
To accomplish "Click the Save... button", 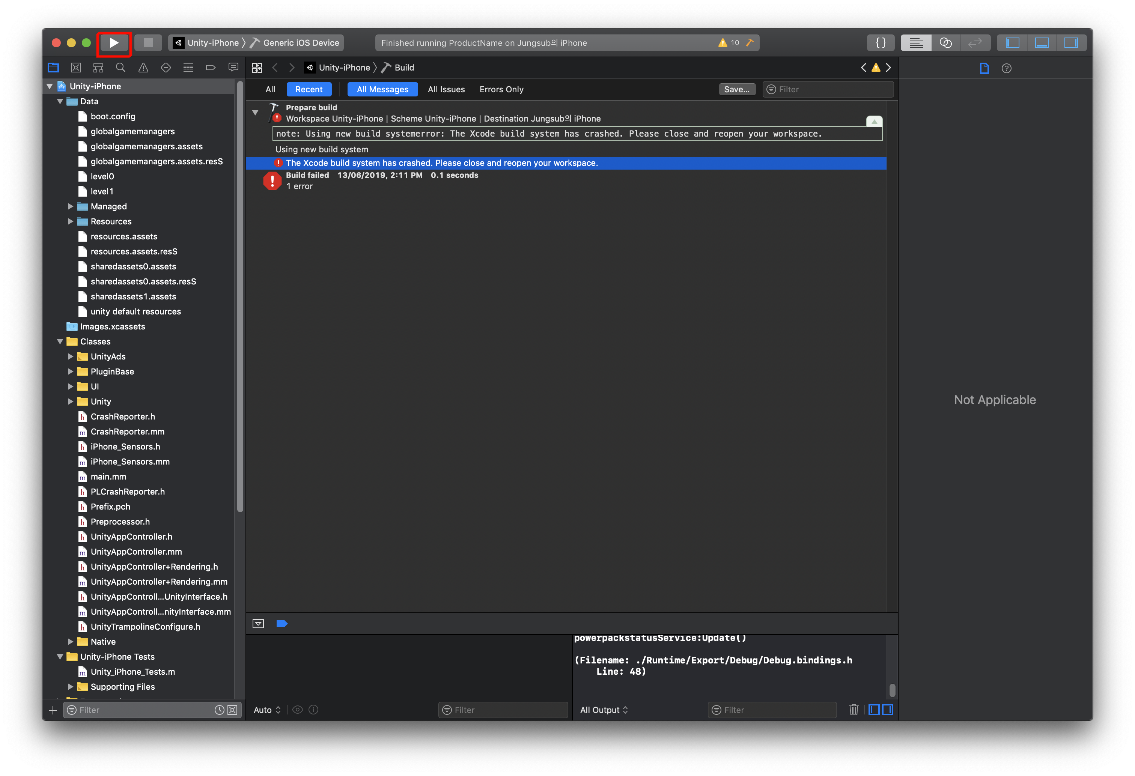I will 736,89.
